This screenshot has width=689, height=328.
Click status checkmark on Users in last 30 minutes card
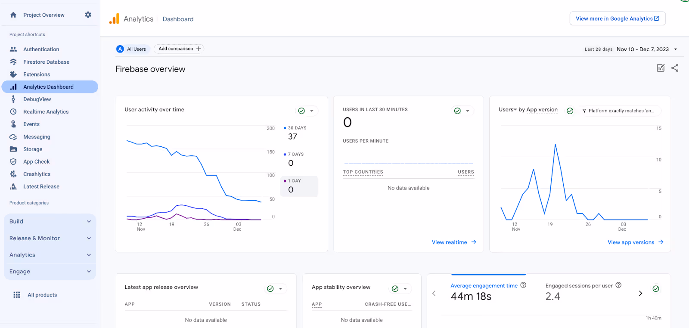point(457,111)
